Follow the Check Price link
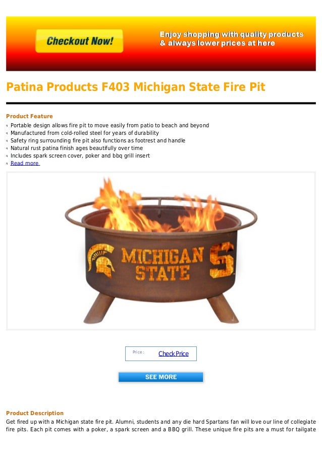Image resolution: width=322 pixels, height=456 pixels. point(174,353)
